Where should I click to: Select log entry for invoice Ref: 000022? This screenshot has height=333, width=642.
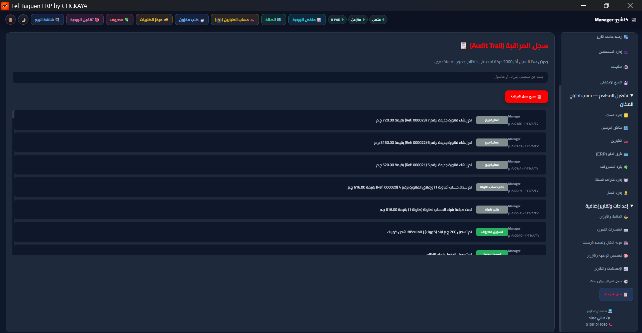tap(280, 142)
